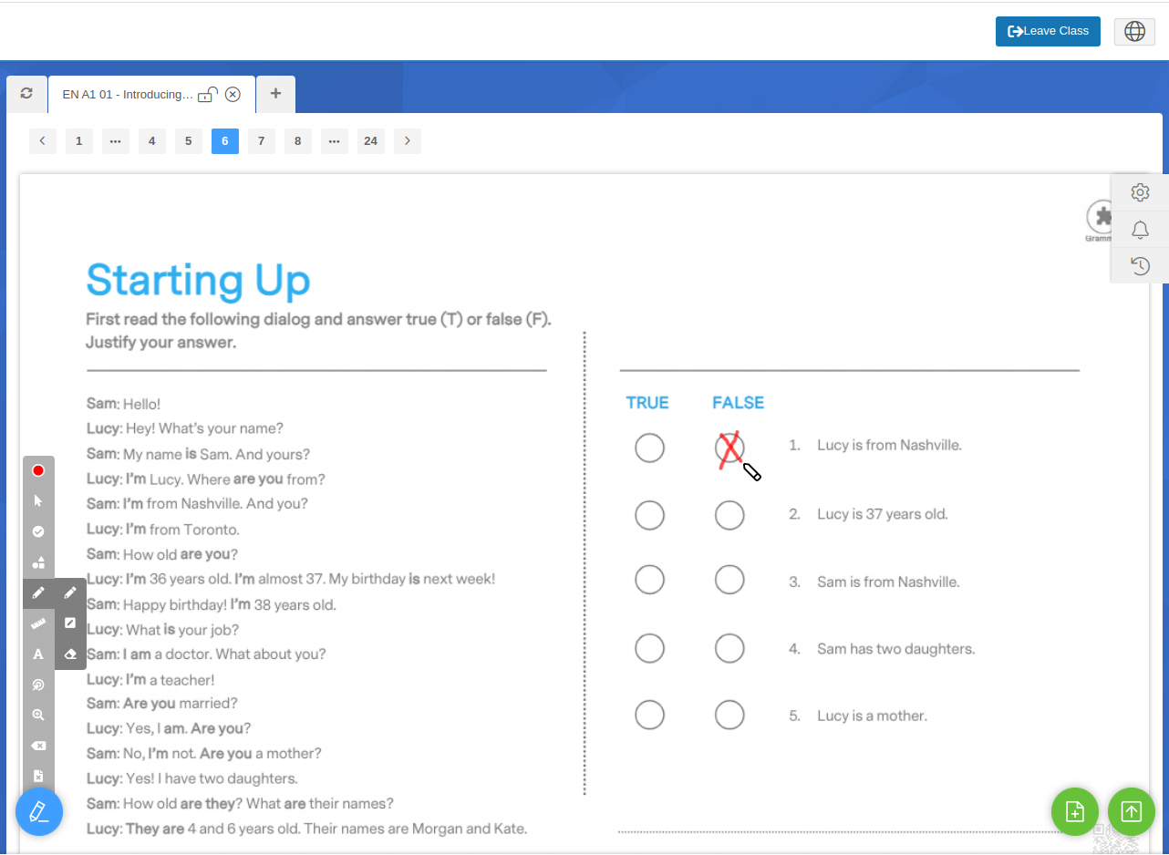Click the refresh icon tab
The height and width of the screenshot is (855, 1169).
tap(26, 94)
